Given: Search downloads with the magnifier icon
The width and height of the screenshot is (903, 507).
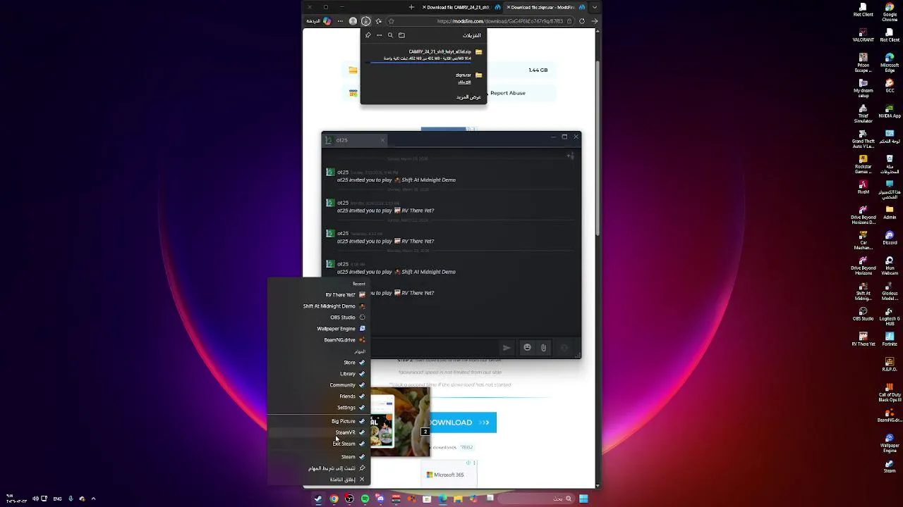Looking at the screenshot, I should click(390, 35).
